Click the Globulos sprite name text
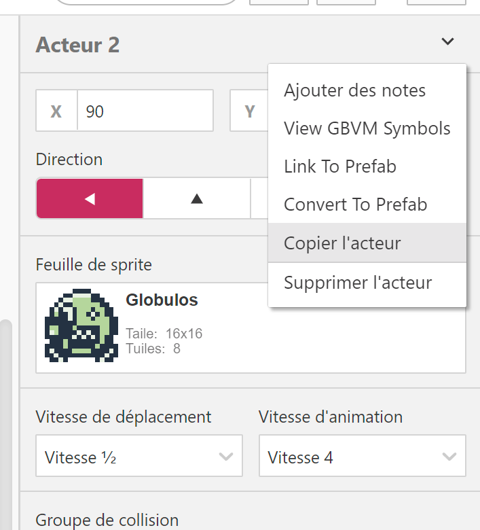The height and width of the screenshot is (530, 480). coord(162,300)
